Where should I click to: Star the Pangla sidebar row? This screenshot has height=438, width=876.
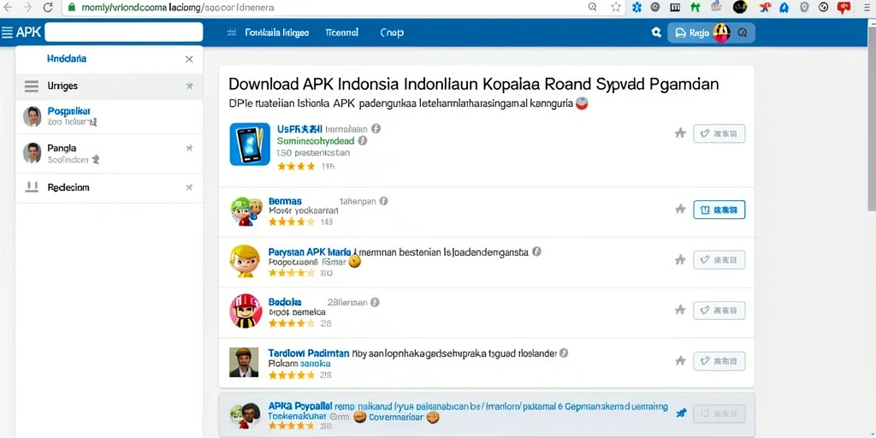tap(189, 148)
